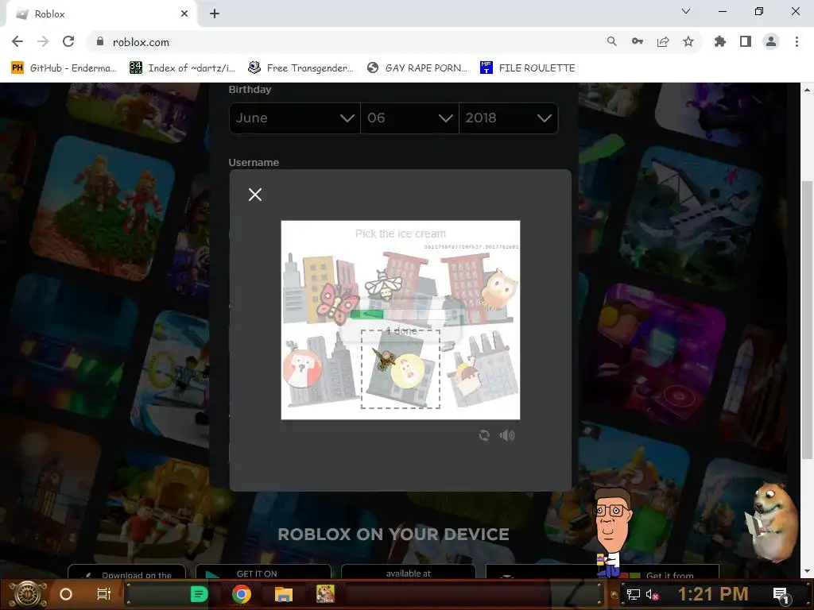Viewport: 814px width, 610px height.
Task: Open notification center icon
Action: point(781,594)
